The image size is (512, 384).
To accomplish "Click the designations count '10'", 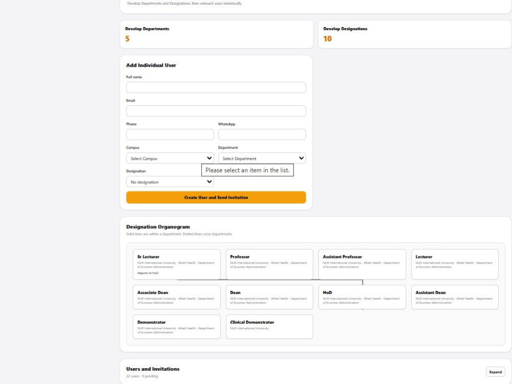I will (x=328, y=39).
